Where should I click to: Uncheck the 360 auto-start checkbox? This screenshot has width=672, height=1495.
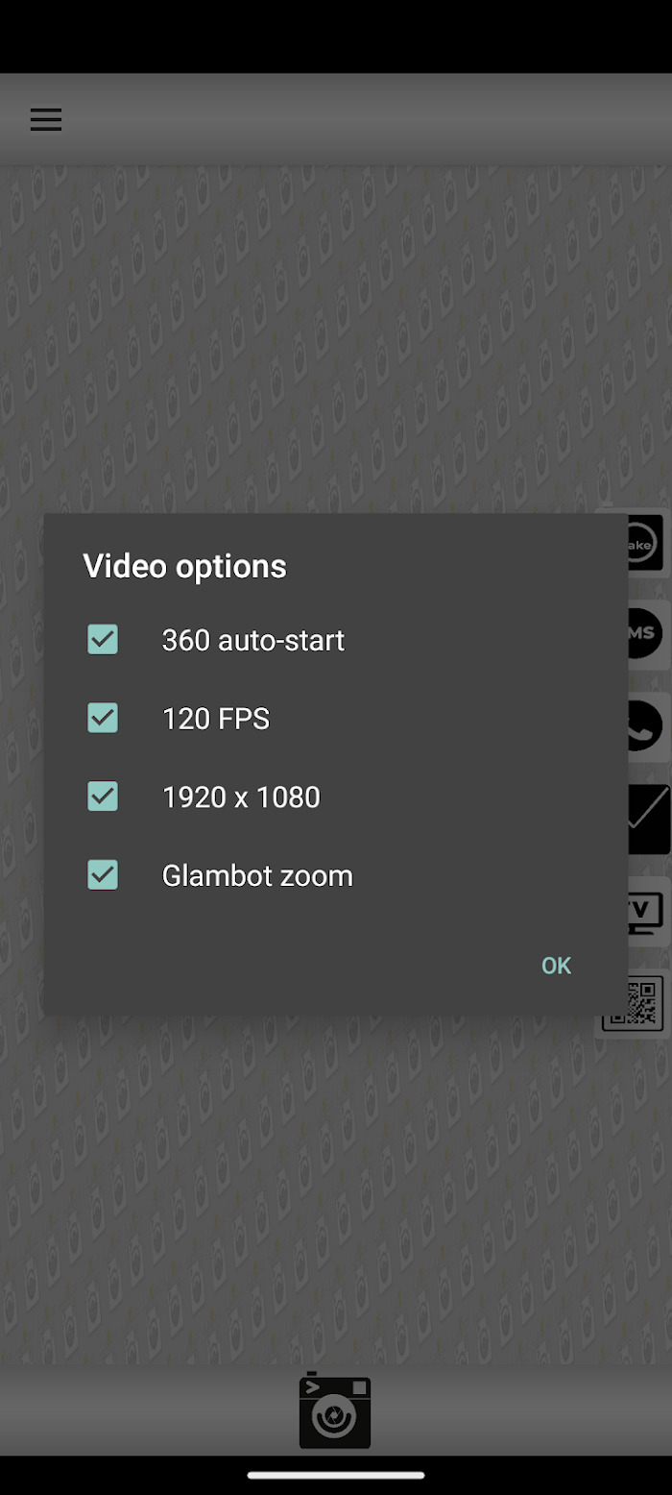[103, 639]
